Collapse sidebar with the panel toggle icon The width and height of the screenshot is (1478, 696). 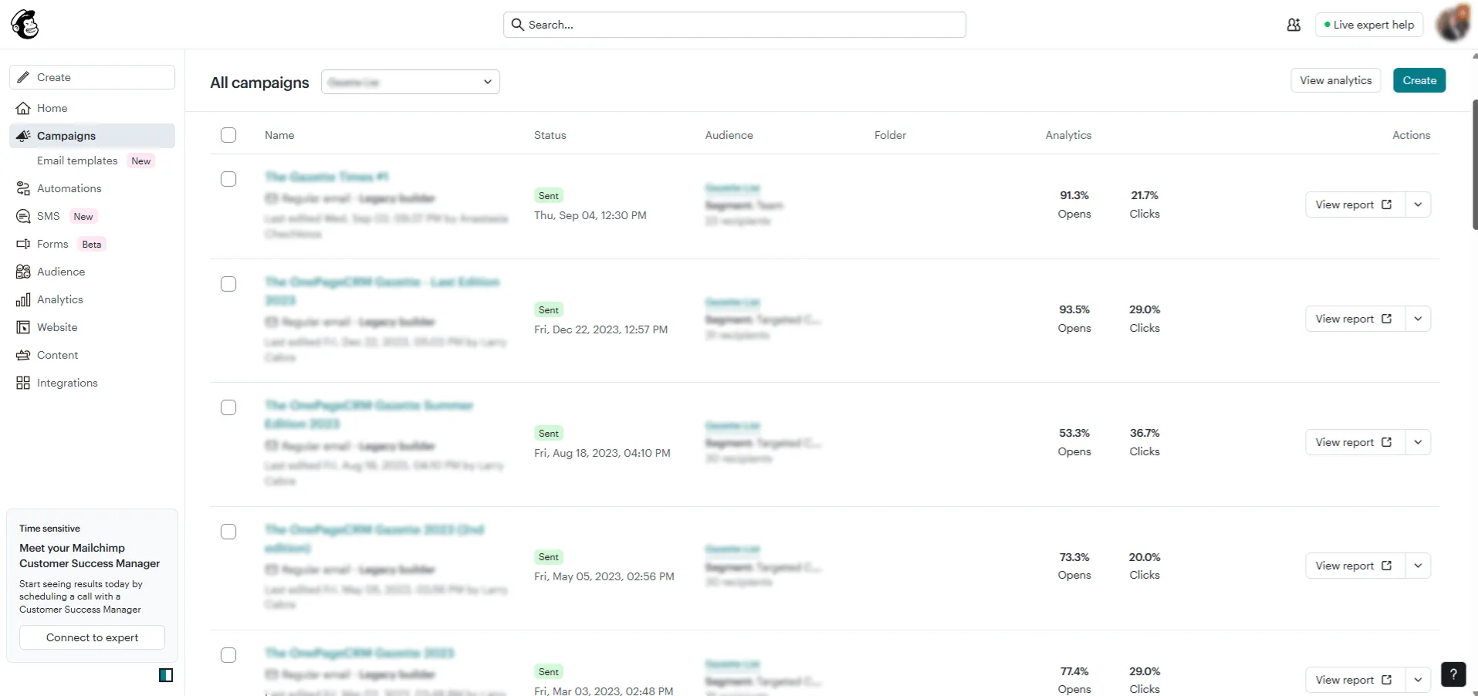click(166, 675)
